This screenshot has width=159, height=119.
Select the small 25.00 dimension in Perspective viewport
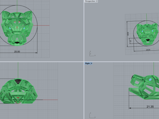[x=148, y=50]
